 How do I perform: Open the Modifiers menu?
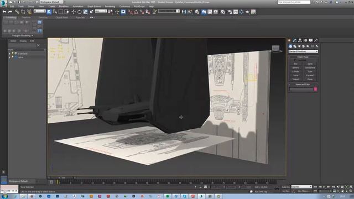[x=64, y=7]
